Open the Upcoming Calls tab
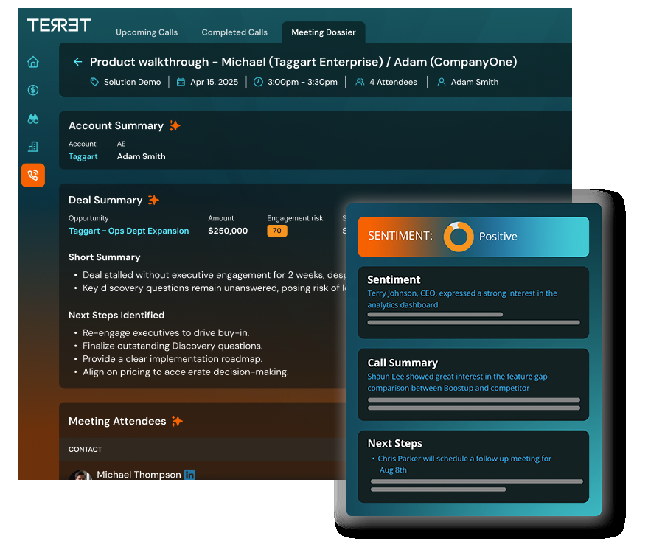 coord(147,32)
